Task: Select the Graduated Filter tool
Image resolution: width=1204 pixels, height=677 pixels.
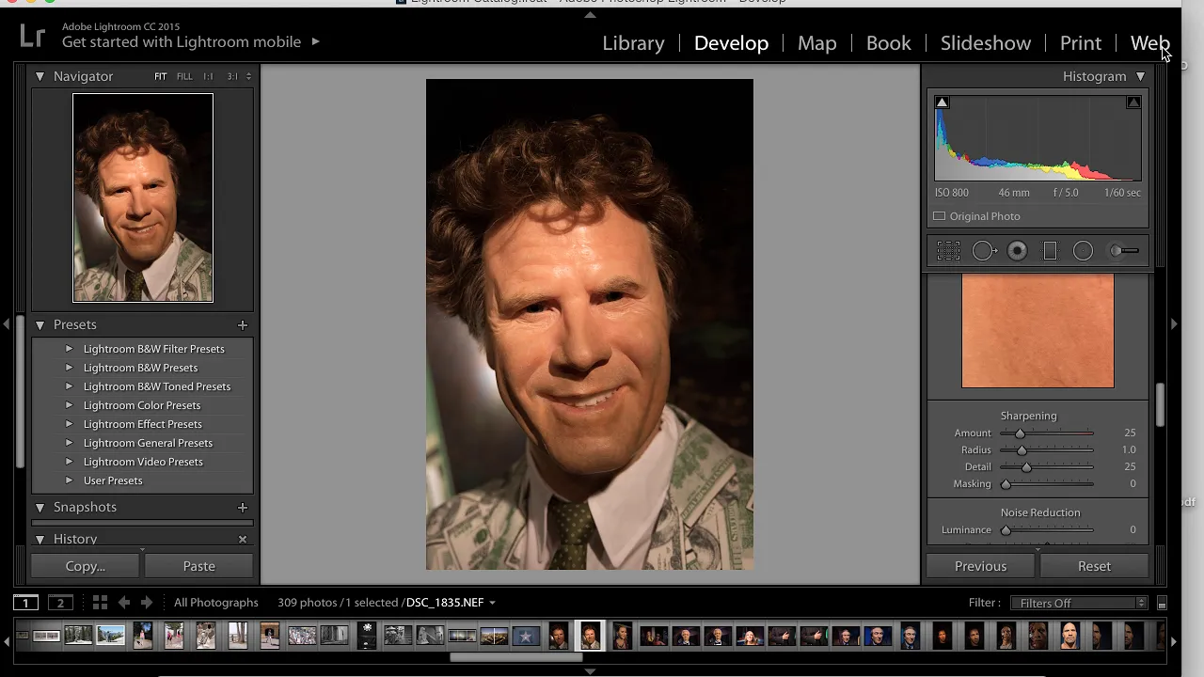Action: (1051, 251)
